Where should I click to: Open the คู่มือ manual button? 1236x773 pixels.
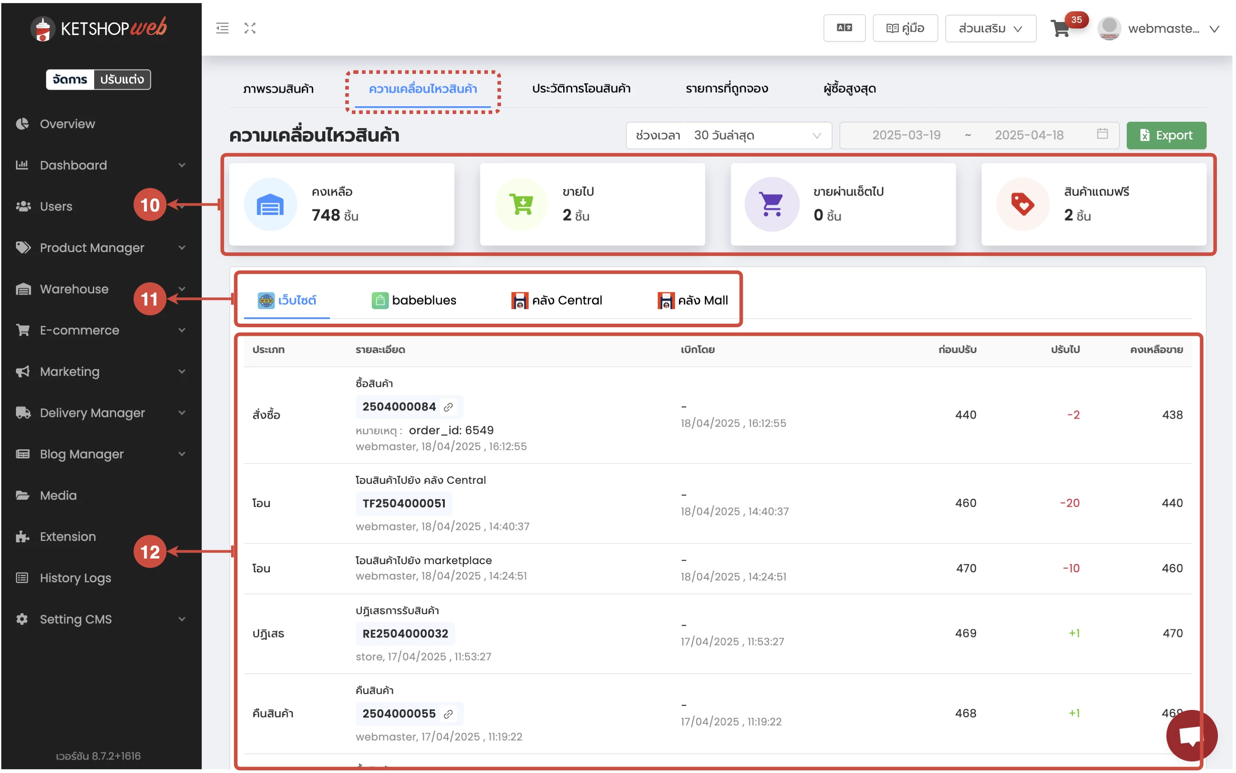click(905, 28)
